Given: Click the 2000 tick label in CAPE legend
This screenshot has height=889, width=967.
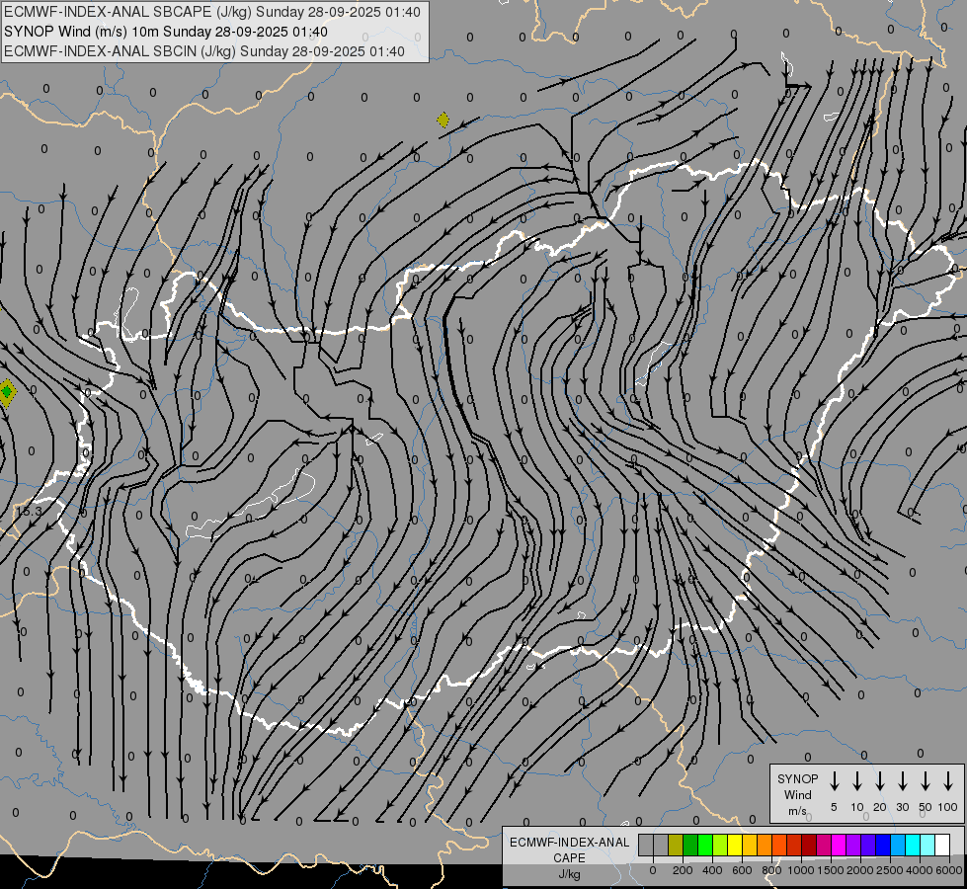Looking at the screenshot, I should pos(860,870).
